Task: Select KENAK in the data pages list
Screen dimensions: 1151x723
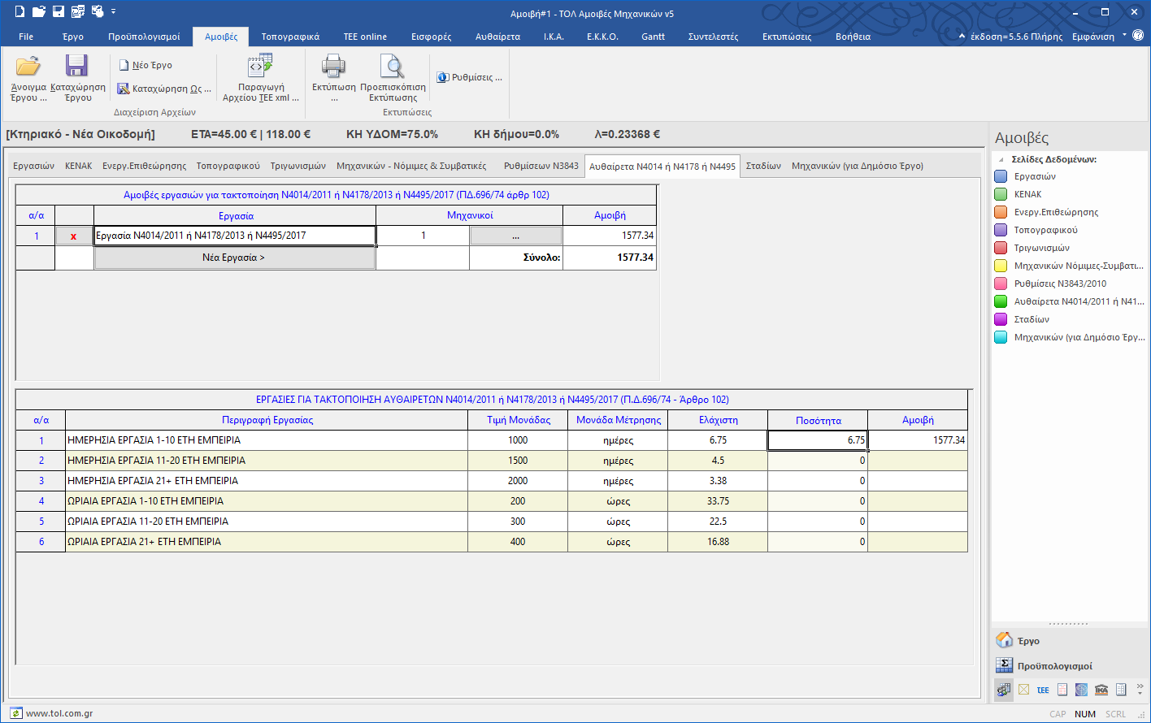Action: tap(1027, 194)
